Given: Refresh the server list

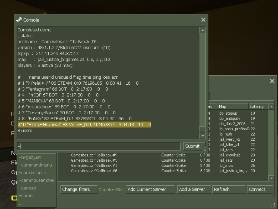Looking at the screenshot, I should pos(229,189).
